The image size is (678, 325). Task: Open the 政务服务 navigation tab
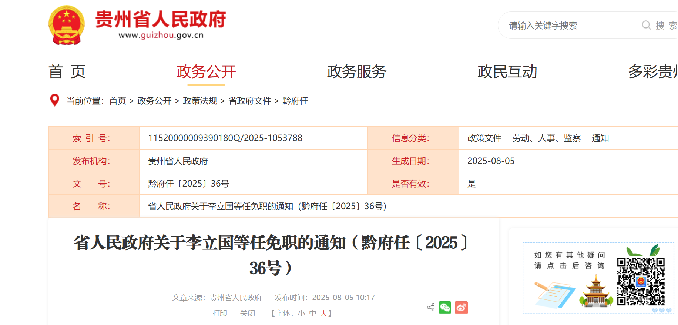coord(356,72)
